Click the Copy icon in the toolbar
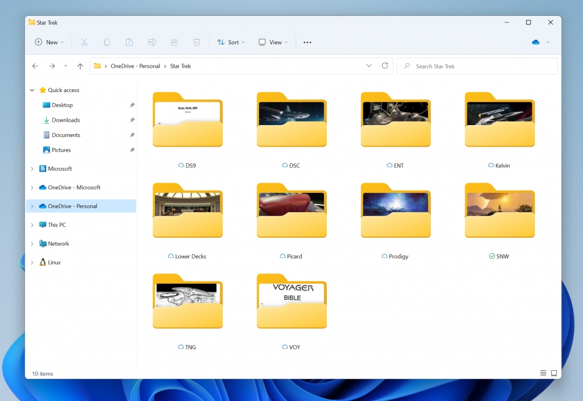The image size is (583, 401). (106, 42)
